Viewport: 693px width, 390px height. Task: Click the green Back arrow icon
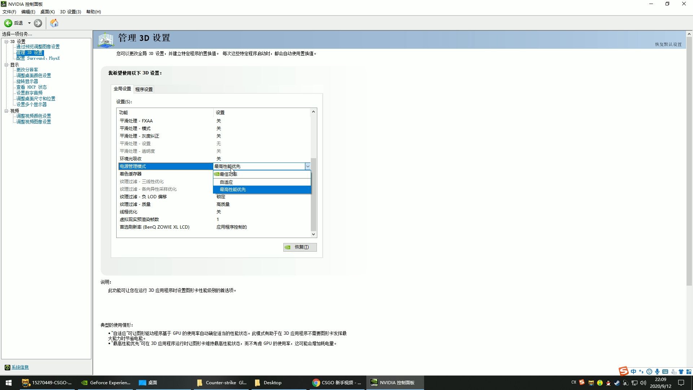[x=8, y=23]
